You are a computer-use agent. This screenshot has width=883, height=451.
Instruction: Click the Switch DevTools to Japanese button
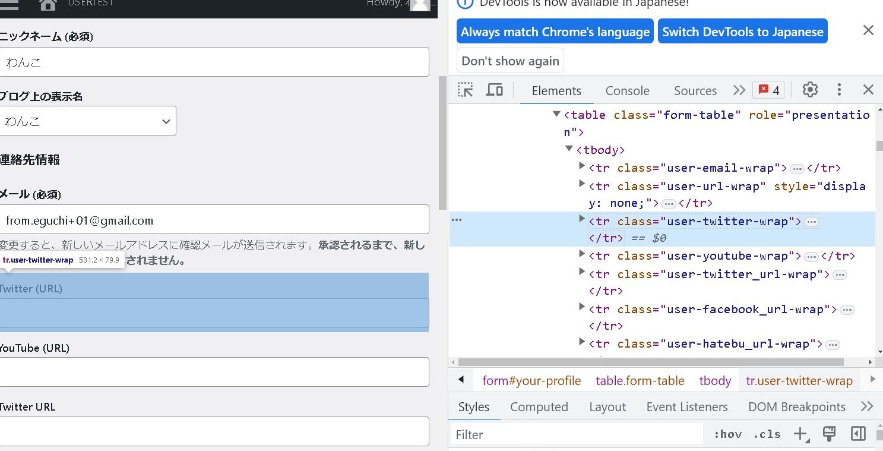(742, 31)
